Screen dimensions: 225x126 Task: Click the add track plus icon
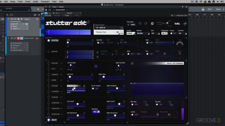coord(39,15)
